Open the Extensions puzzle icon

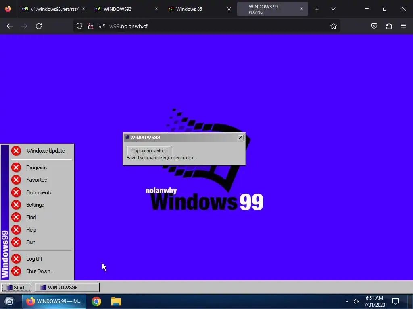click(389, 26)
